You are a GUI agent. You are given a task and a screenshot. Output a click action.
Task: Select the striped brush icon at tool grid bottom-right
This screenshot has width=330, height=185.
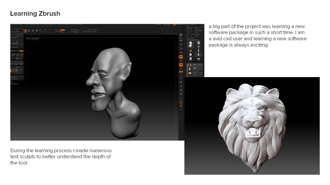(199, 59)
